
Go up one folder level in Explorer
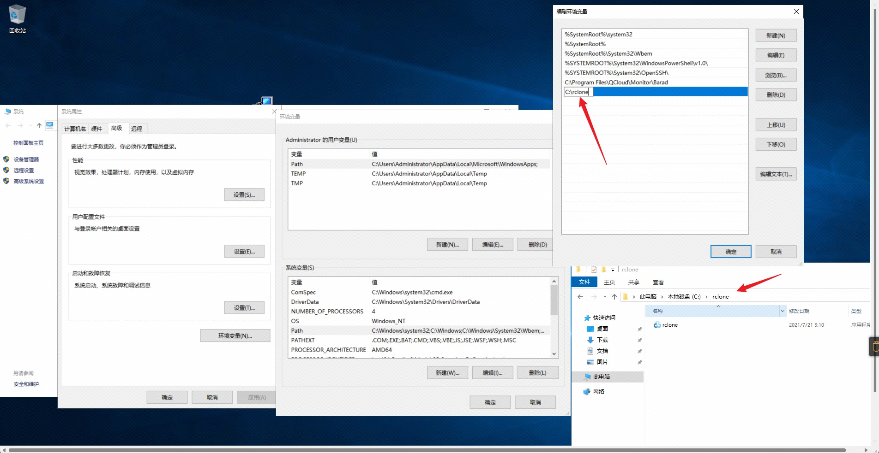click(614, 297)
